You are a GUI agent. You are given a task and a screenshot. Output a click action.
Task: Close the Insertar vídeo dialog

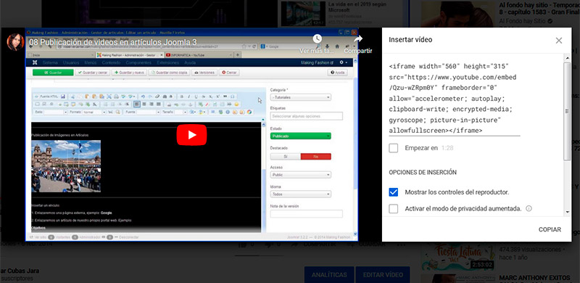[558, 41]
